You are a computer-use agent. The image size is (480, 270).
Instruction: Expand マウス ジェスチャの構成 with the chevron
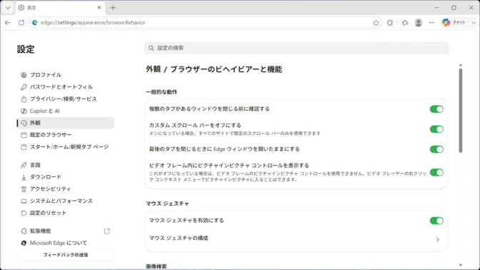[x=438, y=239]
